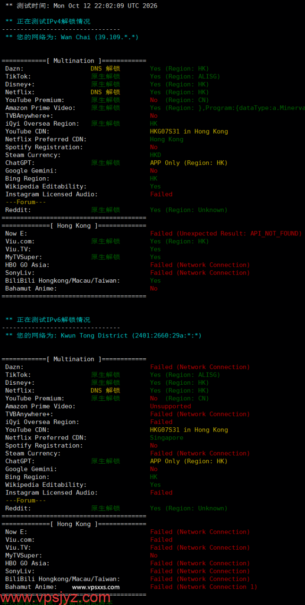Click Bahamut Anime's 'No' result
The height and width of the screenshot is (605, 305).
point(154,288)
